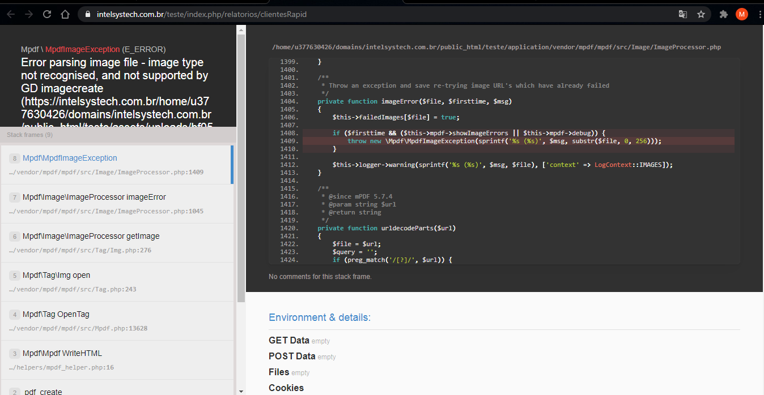Reload the page with the refresh icon
This screenshot has width=764, height=395.
[x=46, y=14]
